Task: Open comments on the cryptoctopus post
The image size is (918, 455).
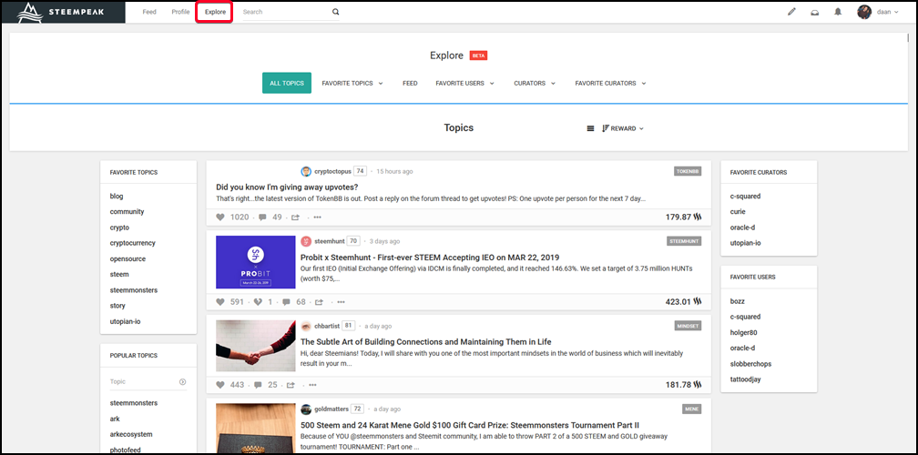Action: [262, 217]
